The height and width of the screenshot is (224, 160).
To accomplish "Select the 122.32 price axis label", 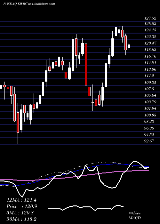I will coord(150,37).
